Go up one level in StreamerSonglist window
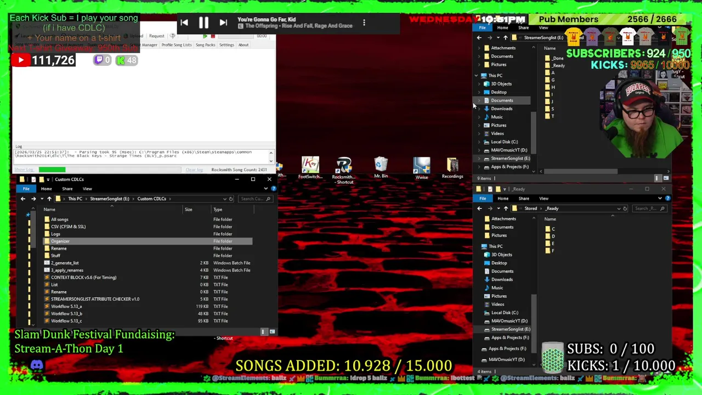702x395 pixels. (x=505, y=38)
